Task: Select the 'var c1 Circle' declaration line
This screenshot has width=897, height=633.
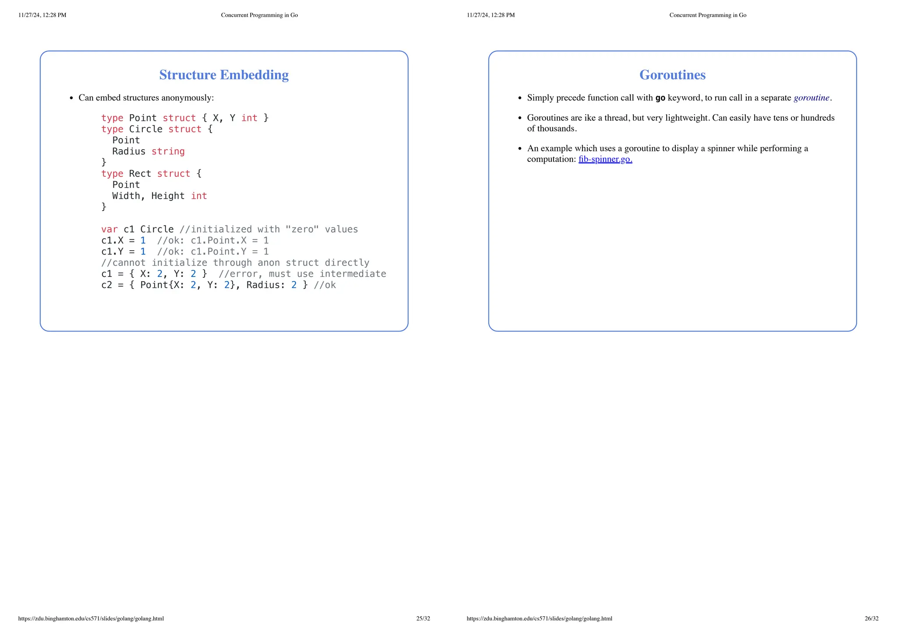Action: pos(230,229)
